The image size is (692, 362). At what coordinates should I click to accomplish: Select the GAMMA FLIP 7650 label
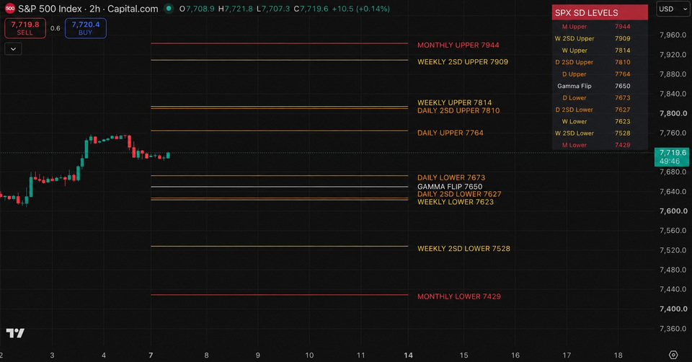450,187
